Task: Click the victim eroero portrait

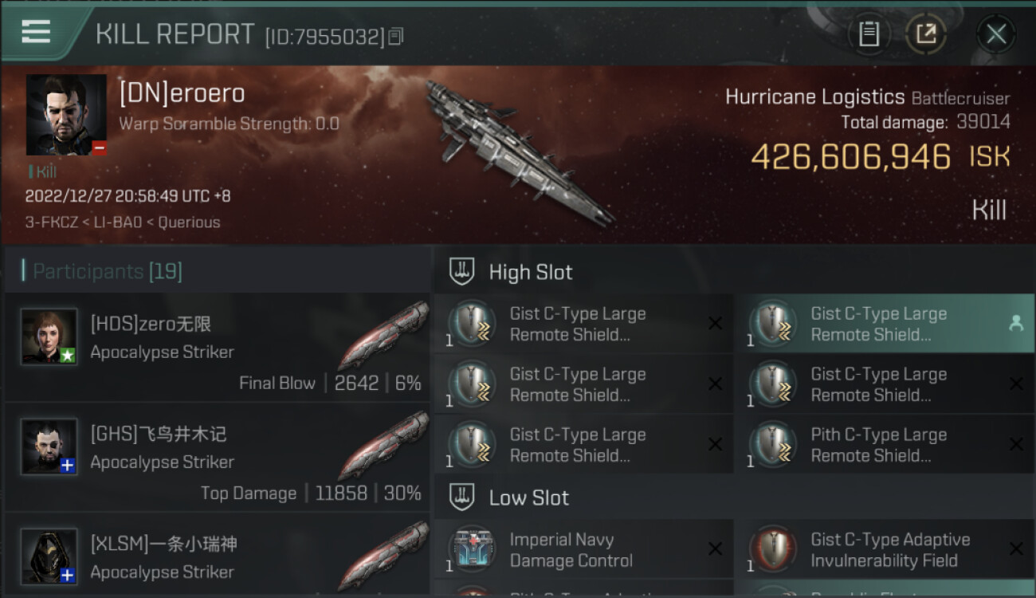Action: click(x=66, y=115)
